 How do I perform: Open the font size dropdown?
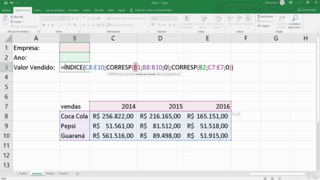[x=69, y=18]
